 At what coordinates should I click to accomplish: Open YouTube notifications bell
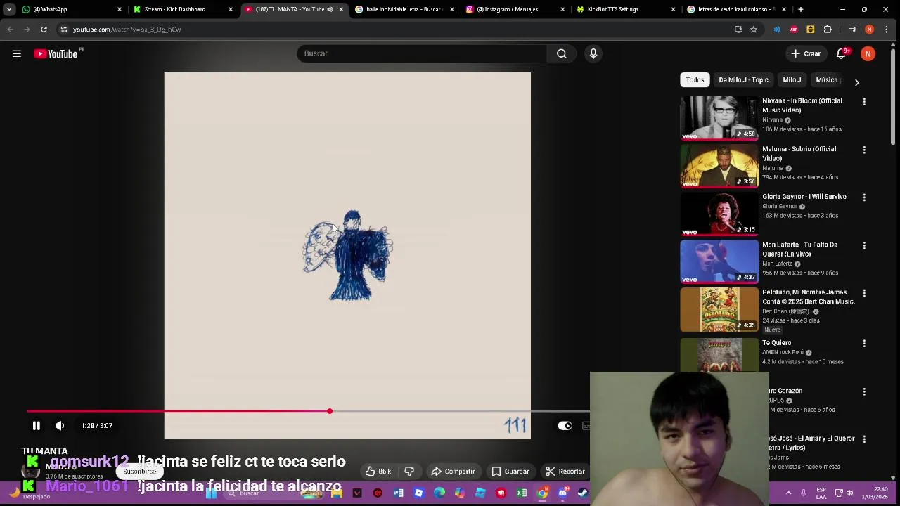pyautogui.click(x=841, y=54)
